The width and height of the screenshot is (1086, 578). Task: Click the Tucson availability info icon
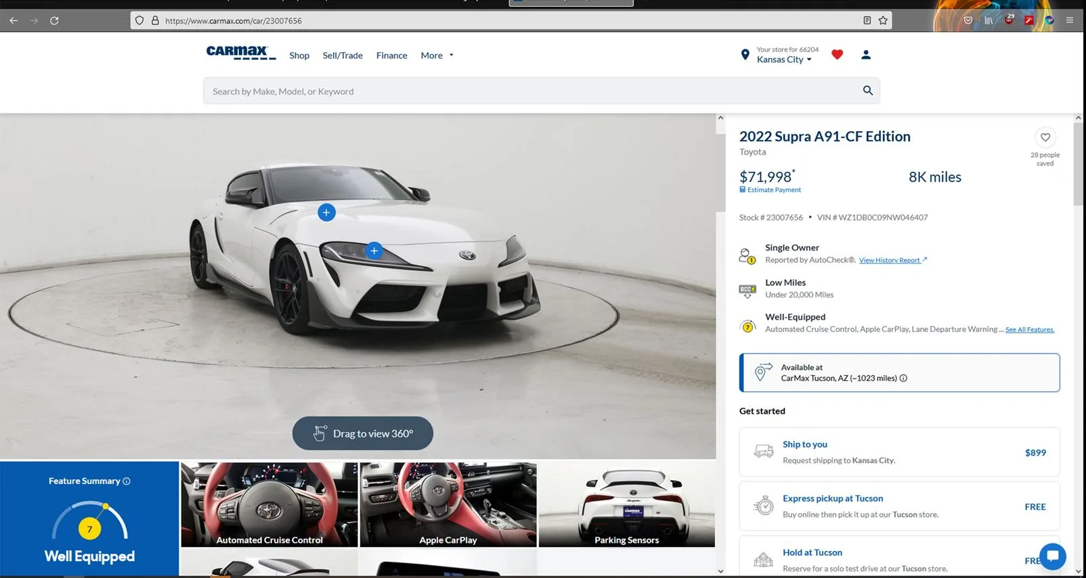pos(903,379)
